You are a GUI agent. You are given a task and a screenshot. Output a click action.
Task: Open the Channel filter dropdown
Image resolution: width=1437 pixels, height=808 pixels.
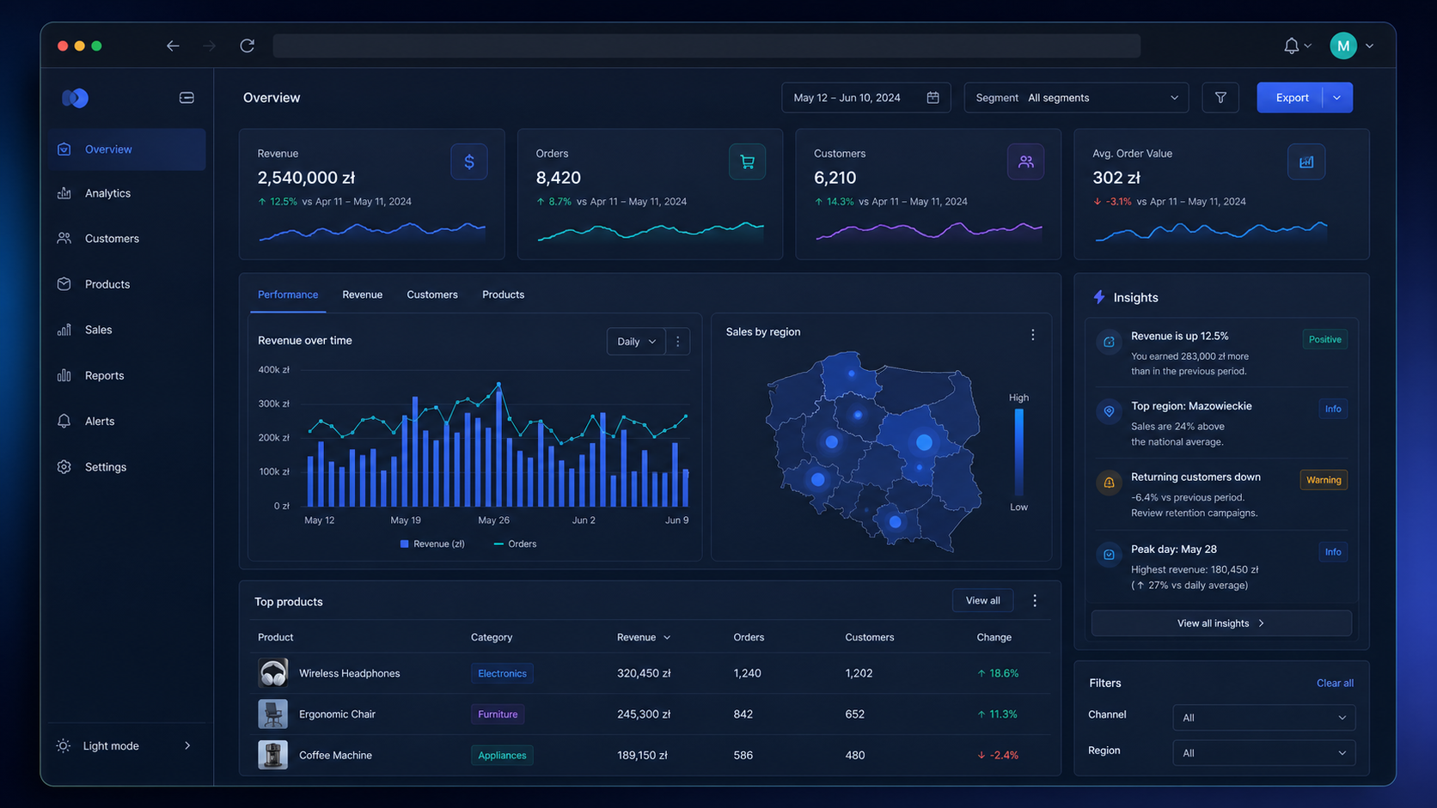(1263, 718)
